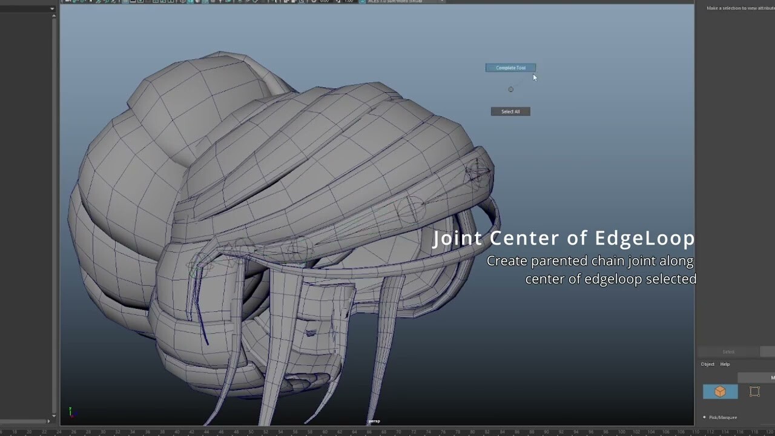Viewport: 775px width, 436px height.
Task: Click the Save Scene icon in the toolbar
Action: (82, 2)
